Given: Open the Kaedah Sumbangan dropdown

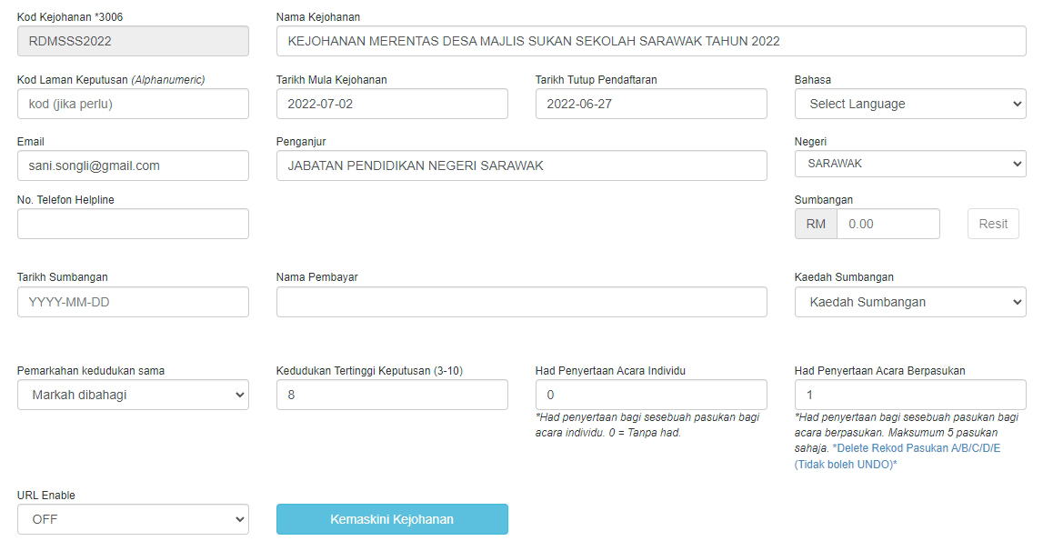Looking at the screenshot, I should pos(909,302).
